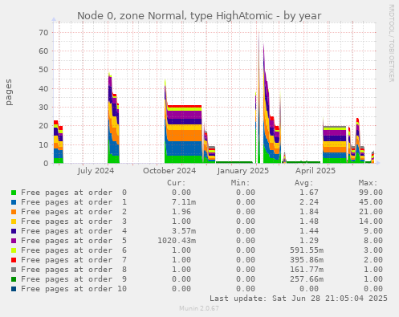Click the 'Cur:' column header
The image size is (399, 317).
click(177, 183)
